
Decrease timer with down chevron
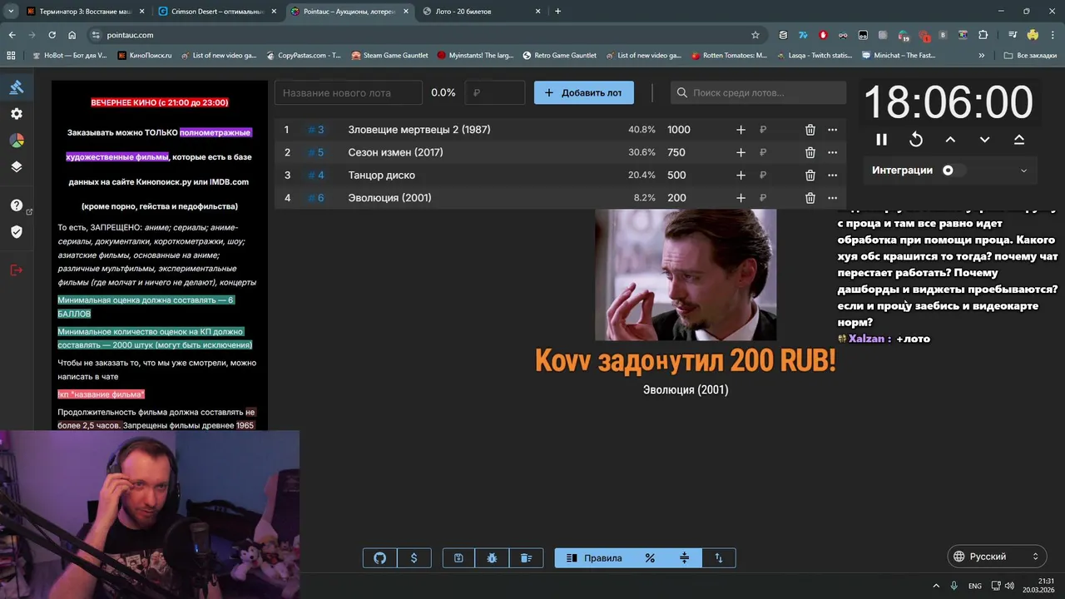tap(984, 140)
